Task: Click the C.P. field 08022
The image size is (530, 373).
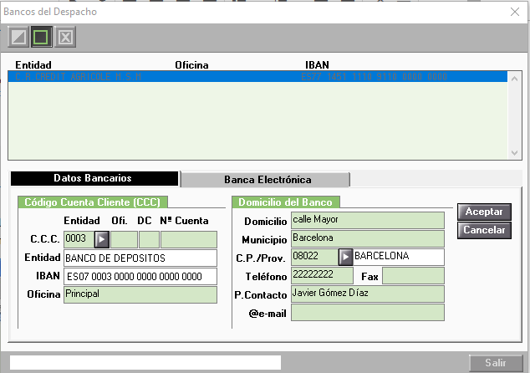Action: coord(314,258)
